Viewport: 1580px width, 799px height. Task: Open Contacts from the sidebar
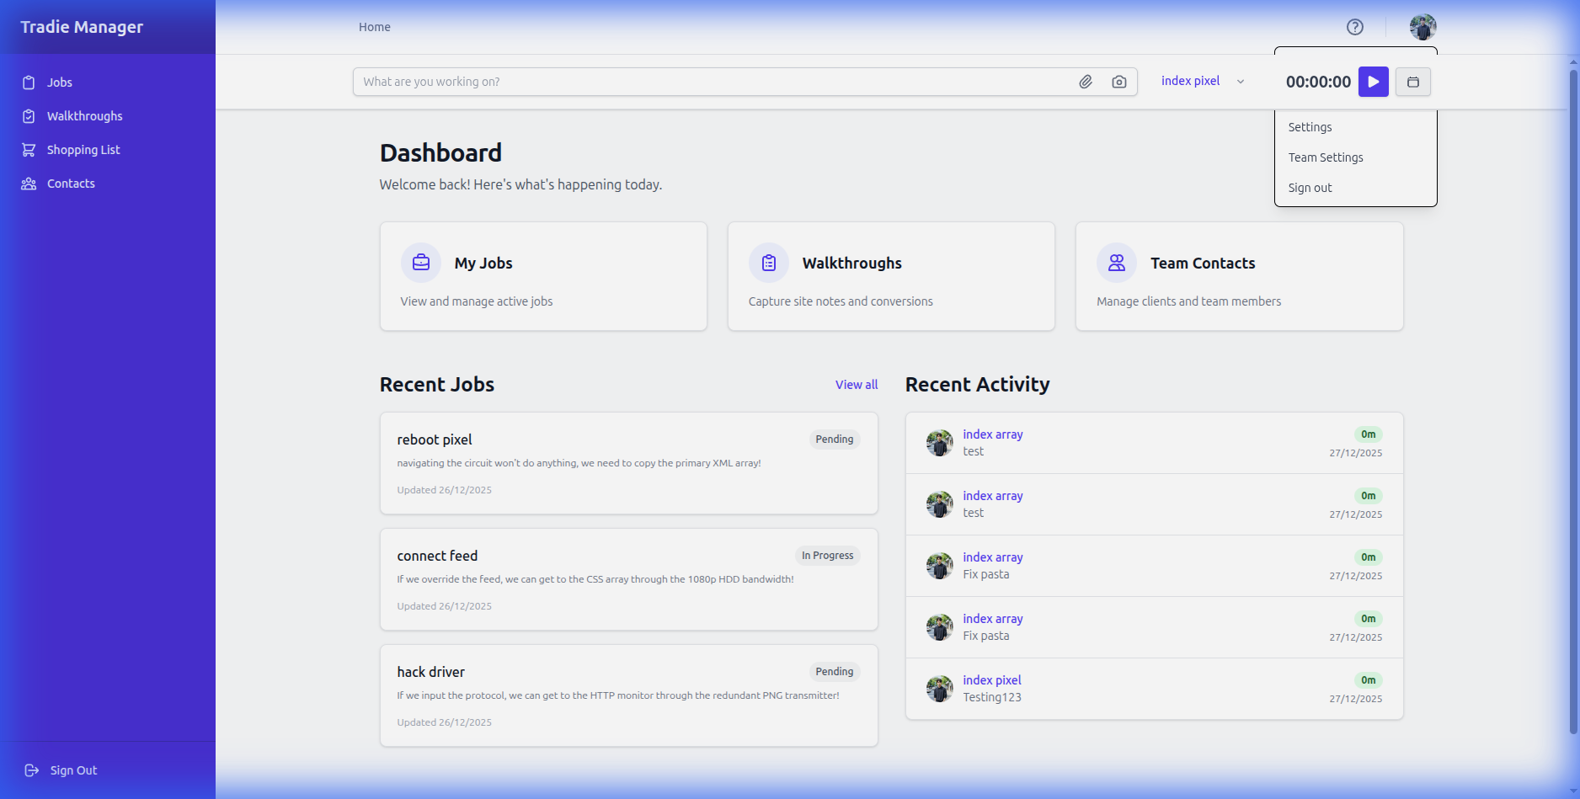click(71, 184)
